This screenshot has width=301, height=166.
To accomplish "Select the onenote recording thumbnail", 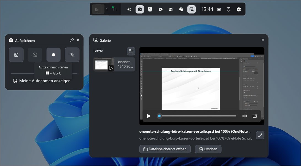I will [114, 64].
